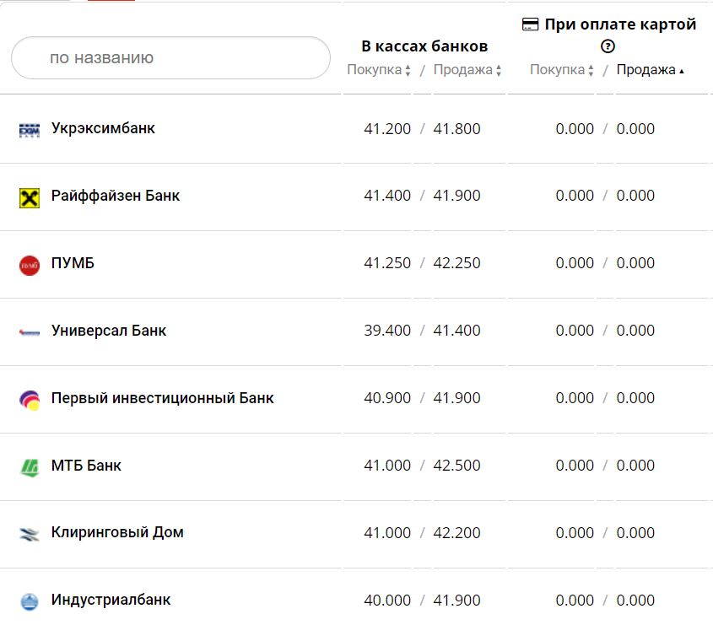This screenshot has height=625, width=713.
Task: Click the Универсал Банк logo icon
Action: (29, 332)
